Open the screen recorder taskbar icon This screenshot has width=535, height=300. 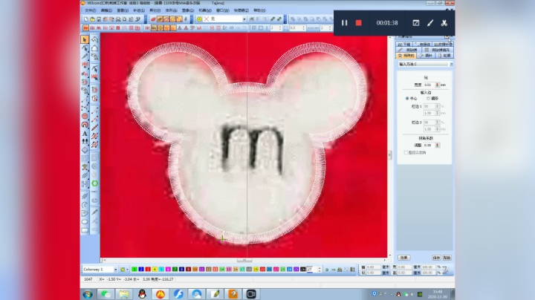[251, 294]
